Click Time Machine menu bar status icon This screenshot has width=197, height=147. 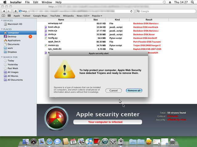point(164,2)
